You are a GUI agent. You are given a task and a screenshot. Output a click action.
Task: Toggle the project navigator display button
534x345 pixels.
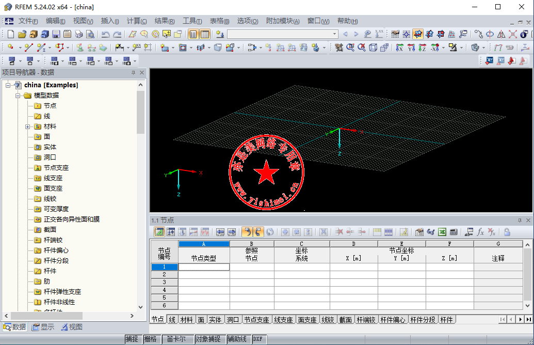tap(193, 34)
